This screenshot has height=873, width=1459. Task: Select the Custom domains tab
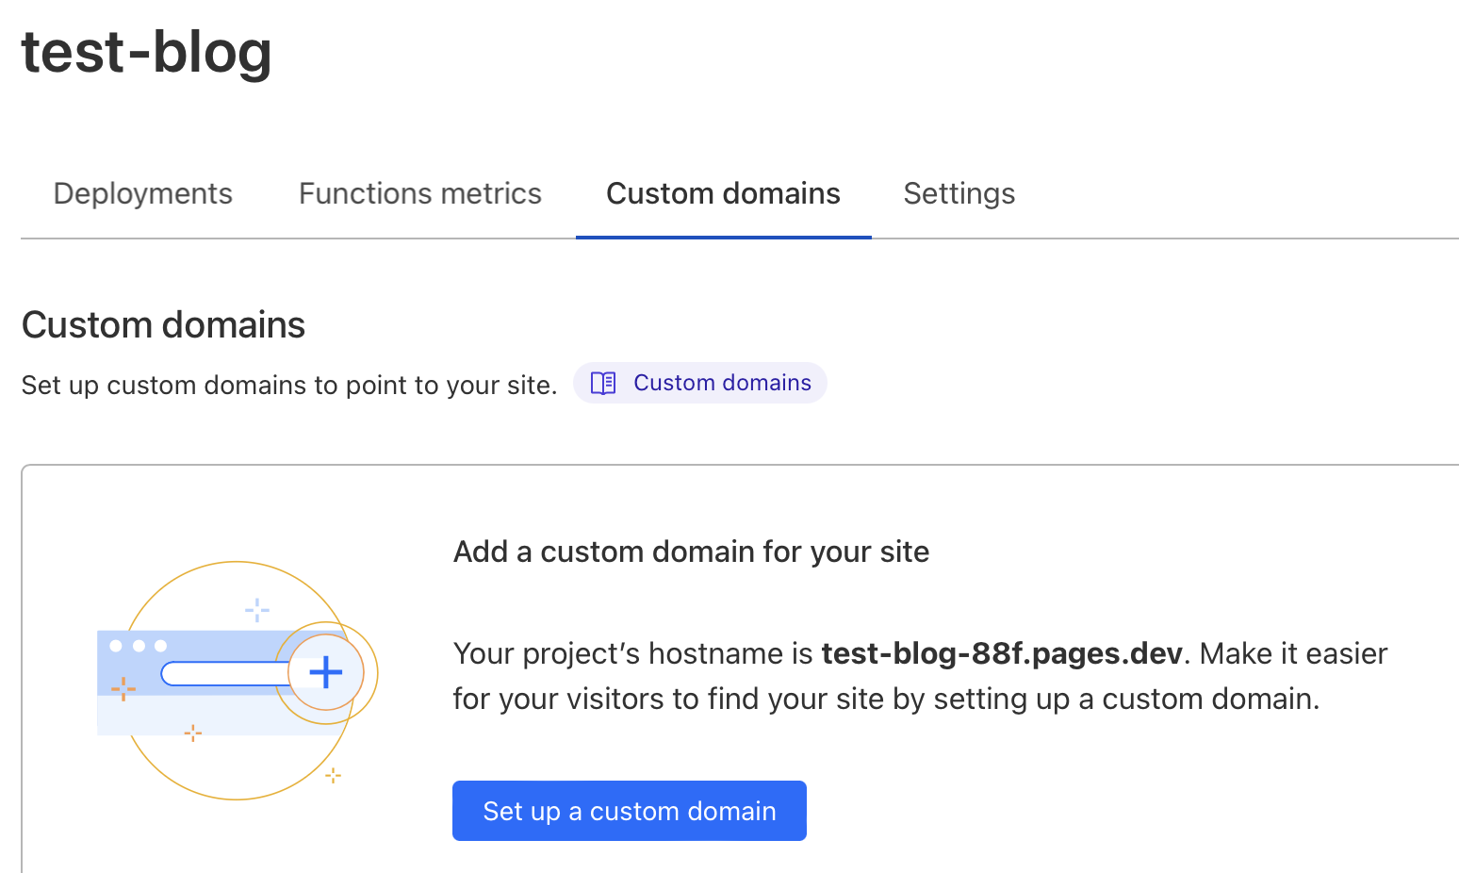coord(723,194)
